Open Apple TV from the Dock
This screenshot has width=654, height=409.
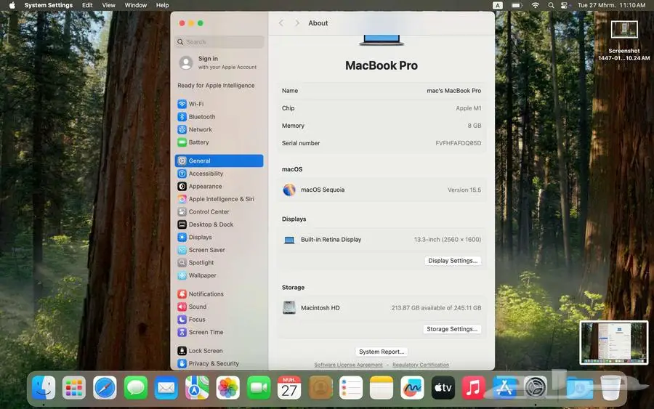click(443, 388)
